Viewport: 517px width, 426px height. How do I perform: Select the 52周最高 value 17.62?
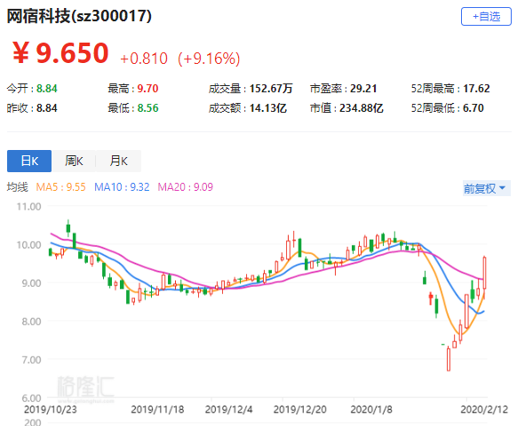(476, 88)
